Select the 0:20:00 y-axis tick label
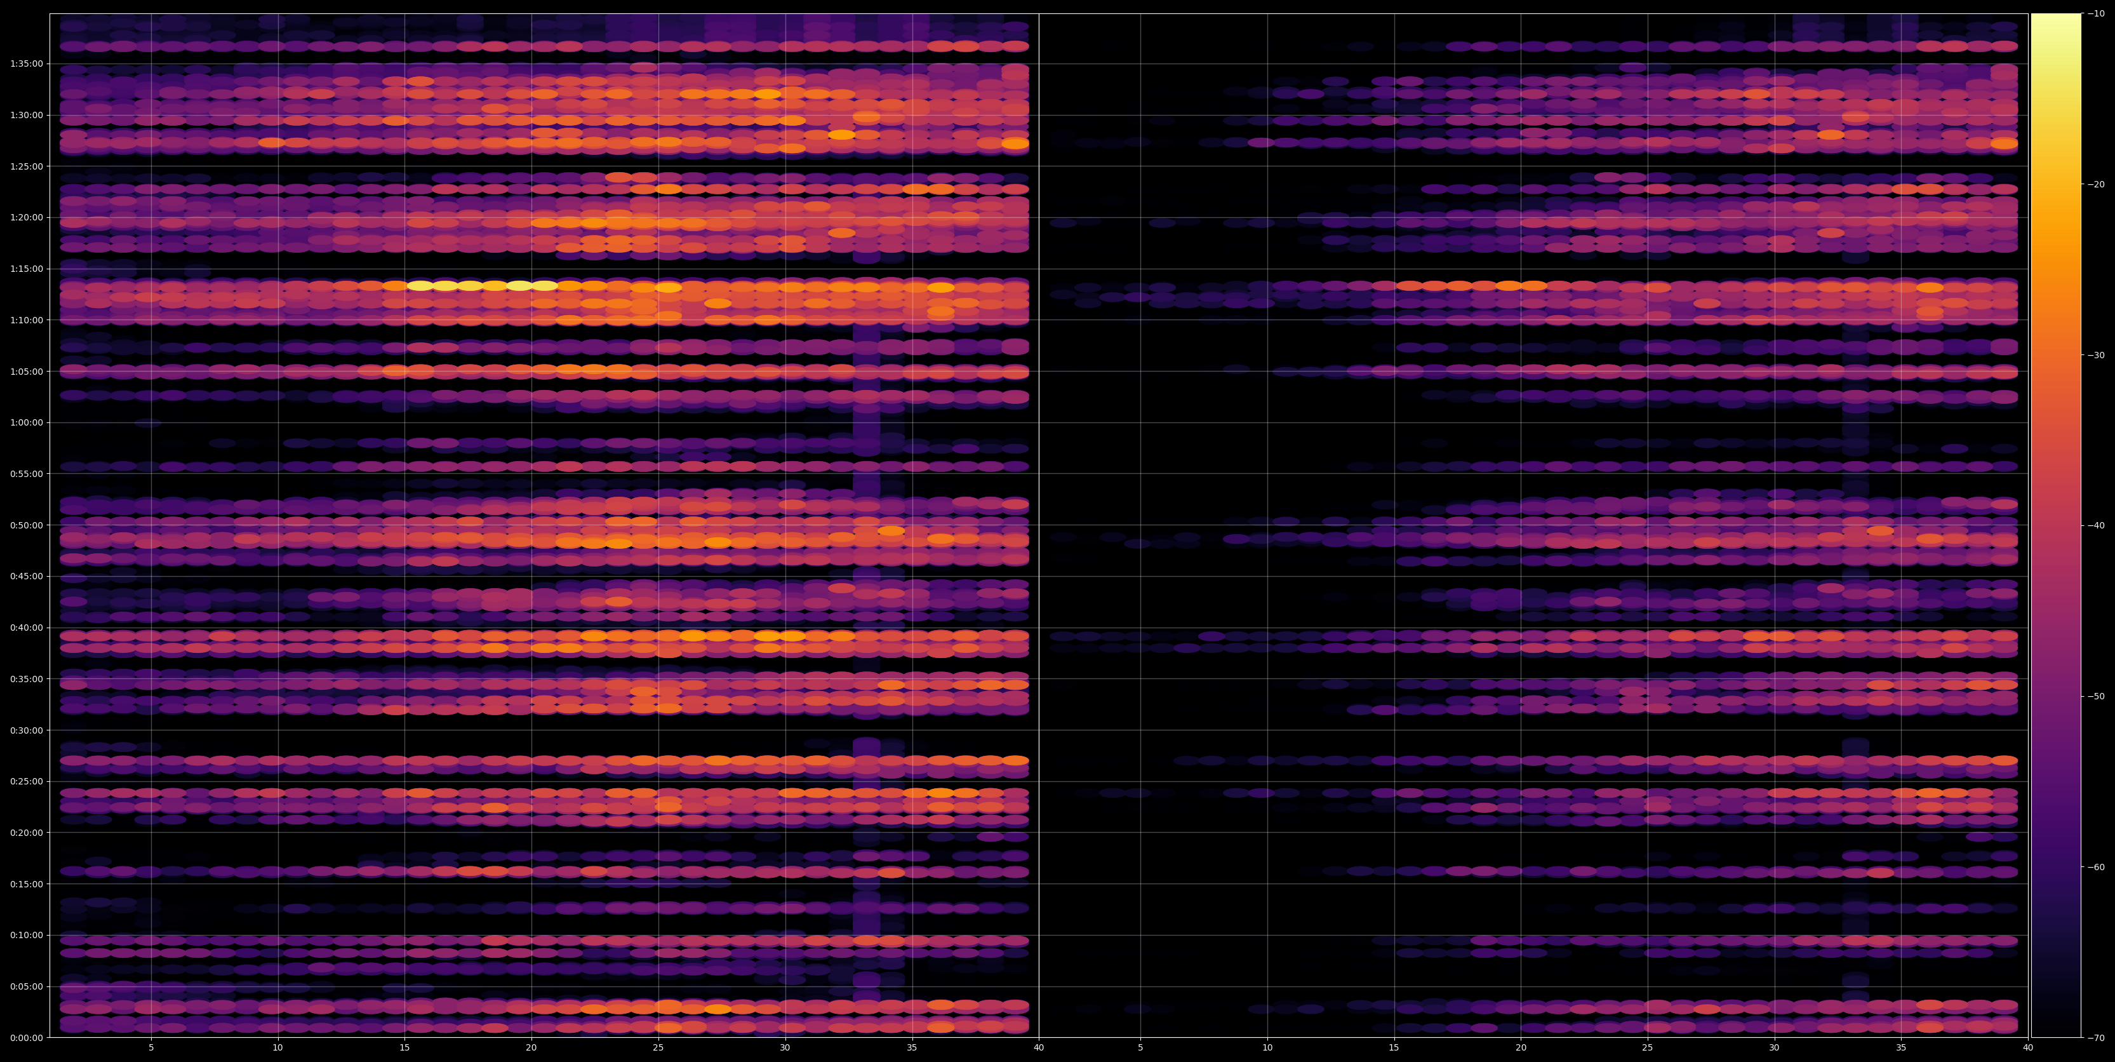 click(x=26, y=832)
